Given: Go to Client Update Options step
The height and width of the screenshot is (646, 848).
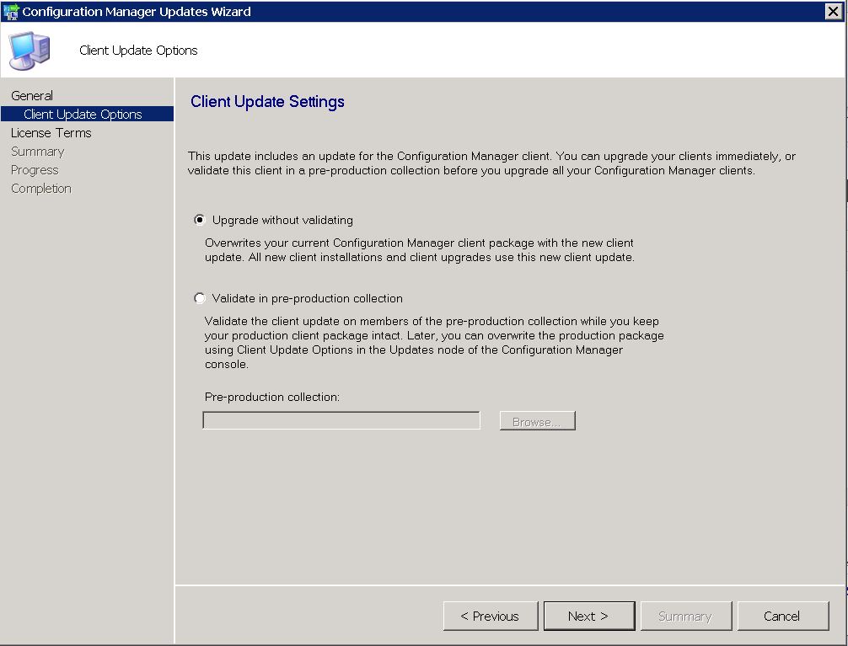Looking at the screenshot, I should (88, 114).
